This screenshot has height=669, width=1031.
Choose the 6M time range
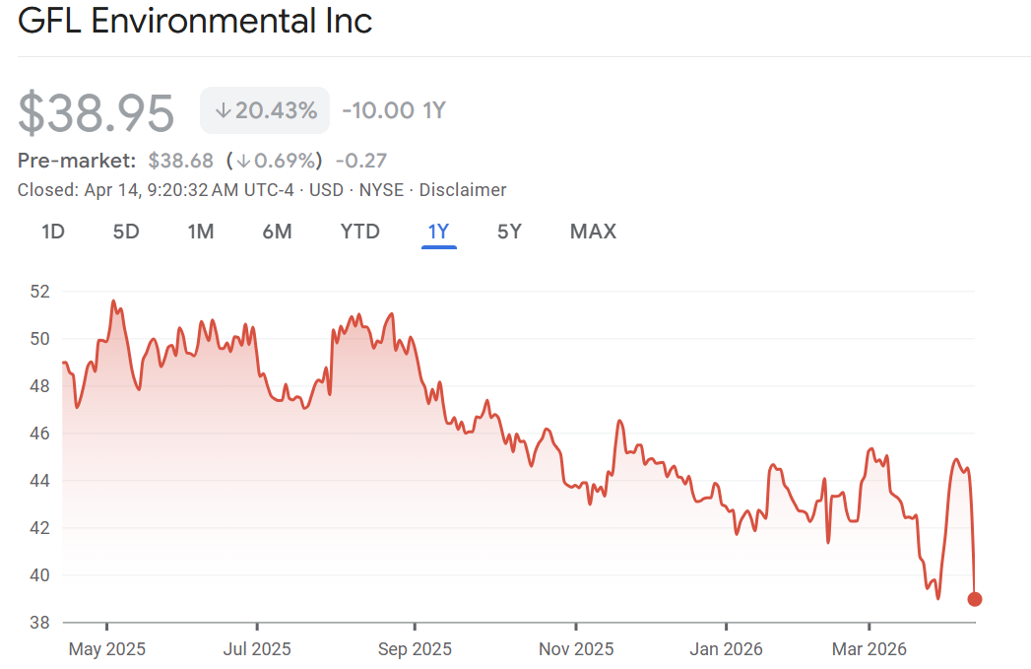click(277, 232)
